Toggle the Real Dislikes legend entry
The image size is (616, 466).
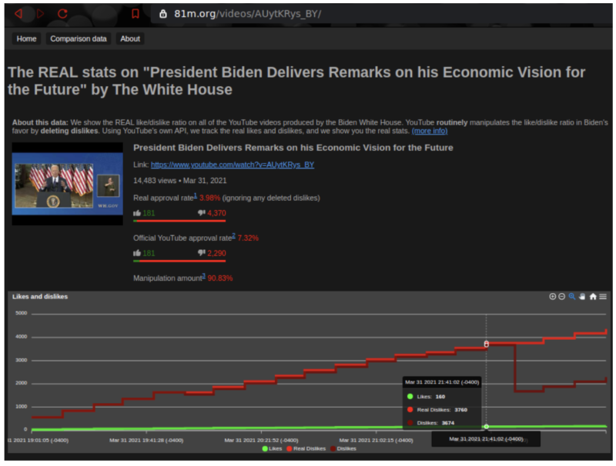tap(307, 448)
